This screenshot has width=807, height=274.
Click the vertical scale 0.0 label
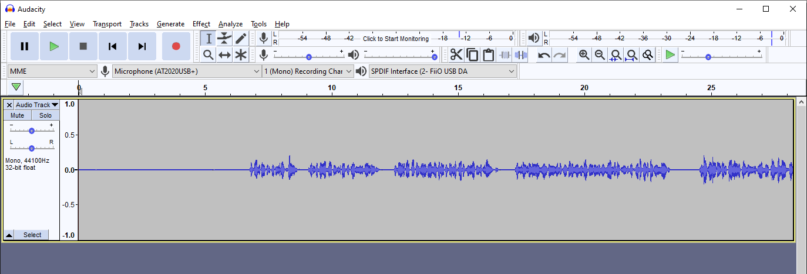coord(69,170)
